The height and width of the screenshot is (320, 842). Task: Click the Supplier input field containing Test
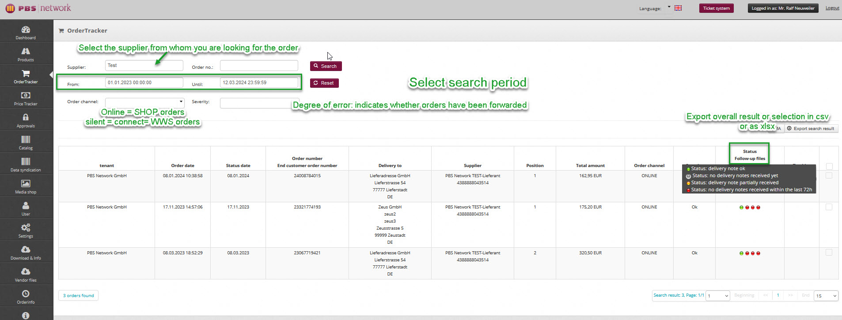pyautogui.click(x=144, y=66)
